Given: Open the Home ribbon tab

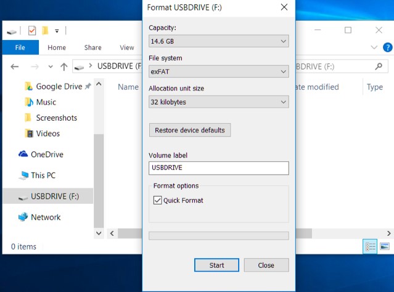Looking at the screenshot, I should click(57, 47).
